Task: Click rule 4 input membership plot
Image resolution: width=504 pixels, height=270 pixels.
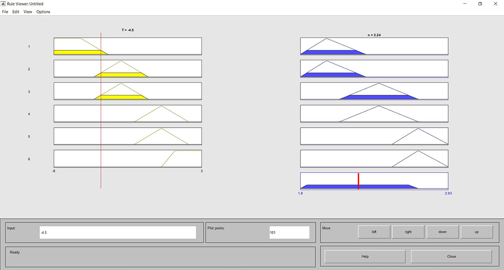Action: click(128, 113)
